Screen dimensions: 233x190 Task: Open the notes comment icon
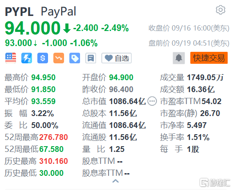(x=91, y=58)
